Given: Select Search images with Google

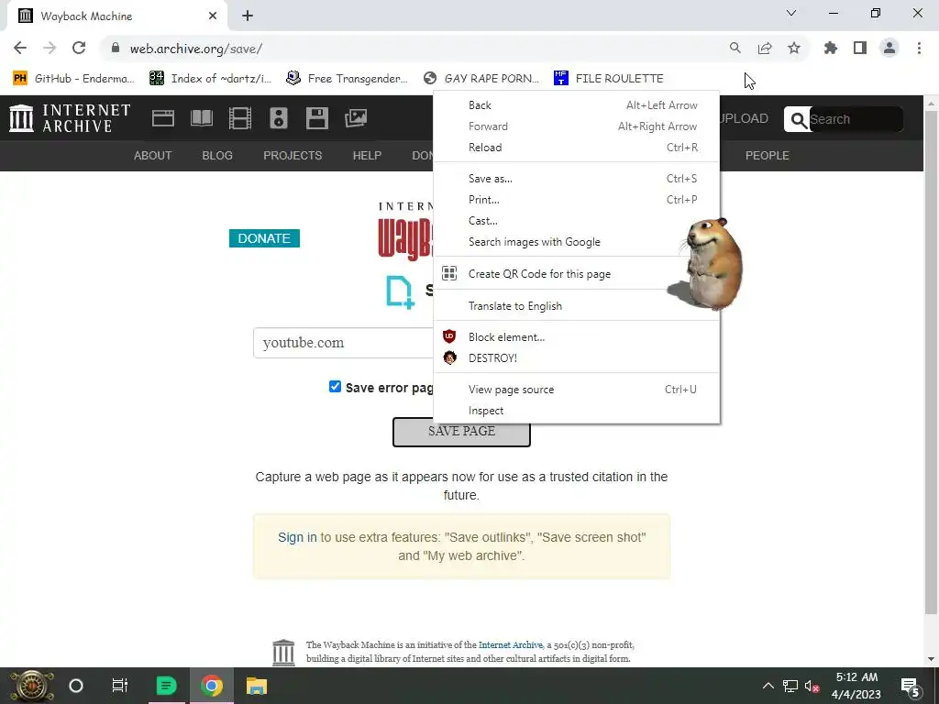Looking at the screenshot, I should point(576,242).
